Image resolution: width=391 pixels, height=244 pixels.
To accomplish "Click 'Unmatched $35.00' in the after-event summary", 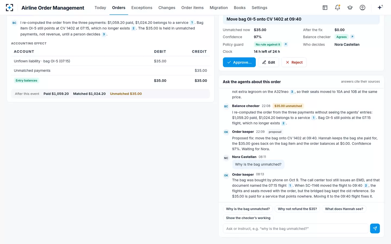I will [x=126, y=94].
